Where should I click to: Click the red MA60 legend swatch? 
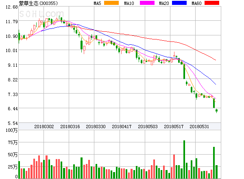coord(212,3)
